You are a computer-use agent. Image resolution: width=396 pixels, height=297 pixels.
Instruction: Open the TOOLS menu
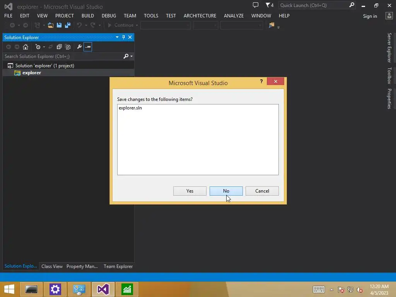[151, 15]
